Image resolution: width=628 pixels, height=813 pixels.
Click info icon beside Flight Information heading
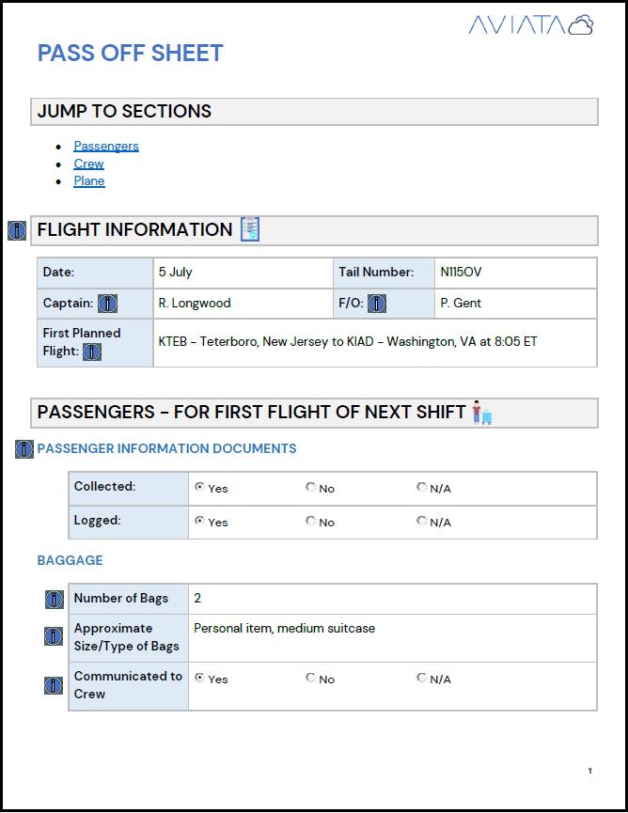point(17,230)
